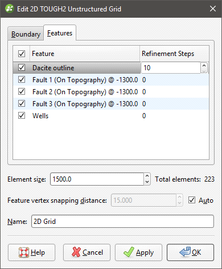
Task: Click the Name field containing 2D Grid
Action: point(122,222)
